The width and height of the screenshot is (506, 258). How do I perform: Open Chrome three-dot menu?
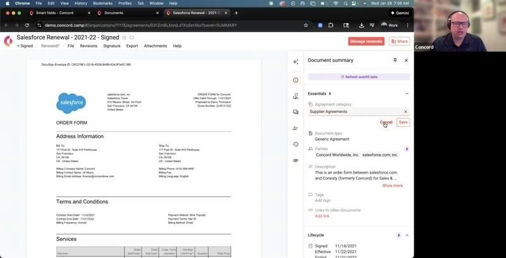point(407,25)
